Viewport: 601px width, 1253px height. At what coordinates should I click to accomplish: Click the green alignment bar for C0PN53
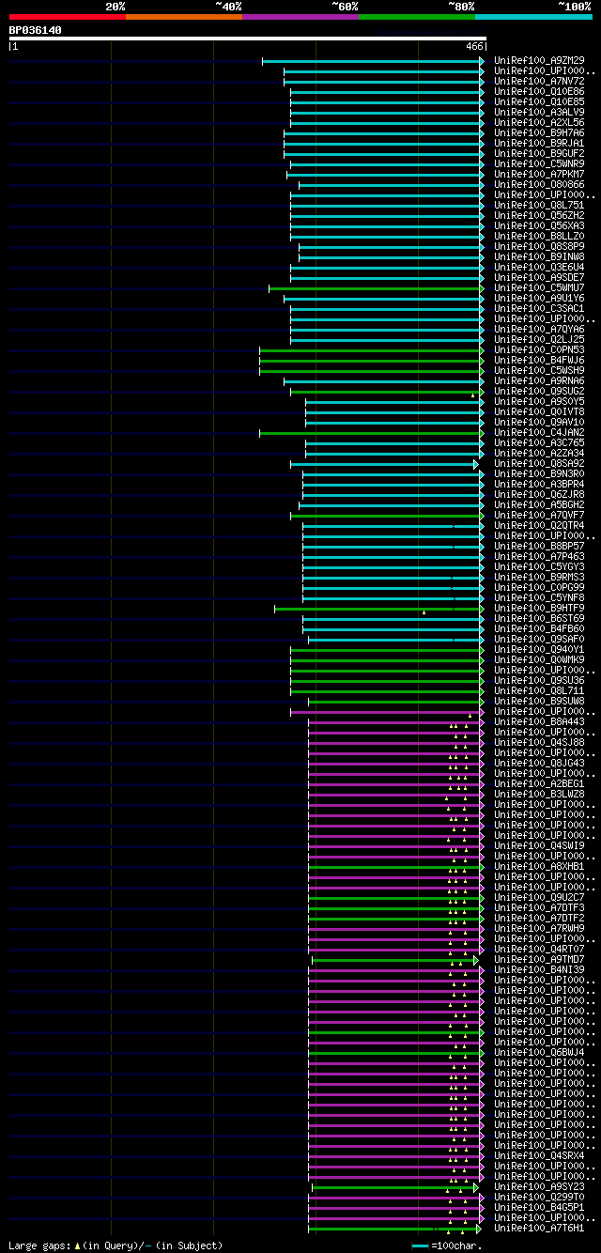click(x=372, y=350)
